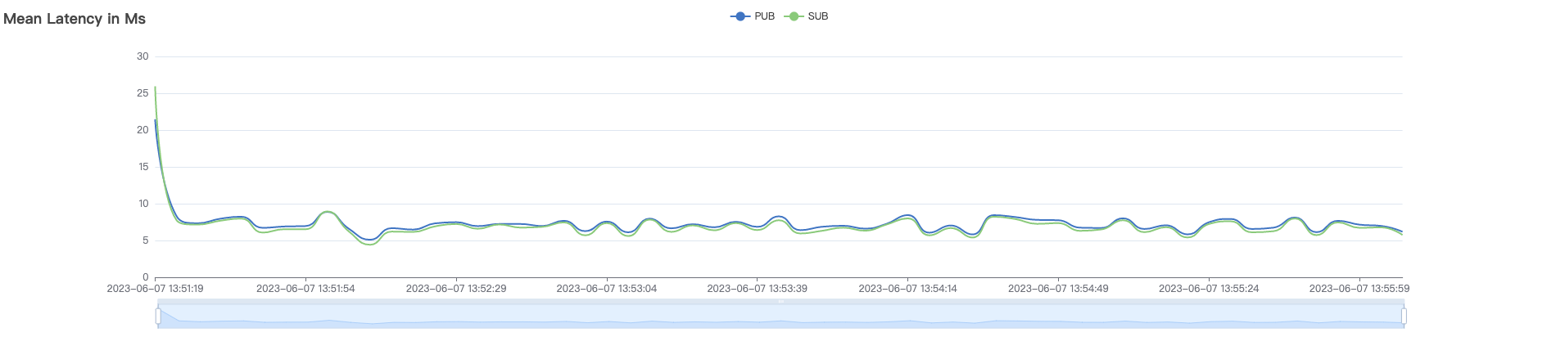Click the initial spike in the zoom preview
This screenshot has width=1565, height=337.
click(164, 312)
